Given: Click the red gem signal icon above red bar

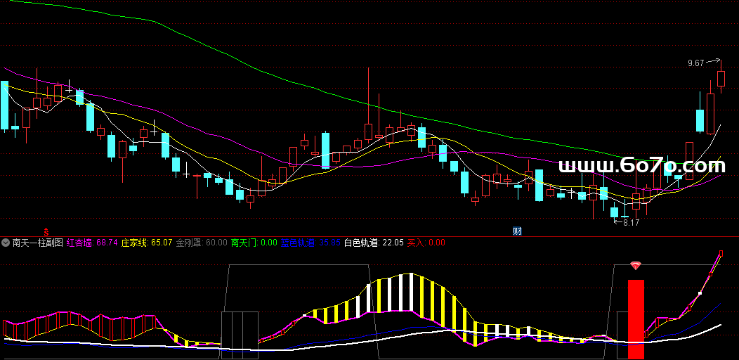Looking at the screenshot, I should click(x=636, y=265).
